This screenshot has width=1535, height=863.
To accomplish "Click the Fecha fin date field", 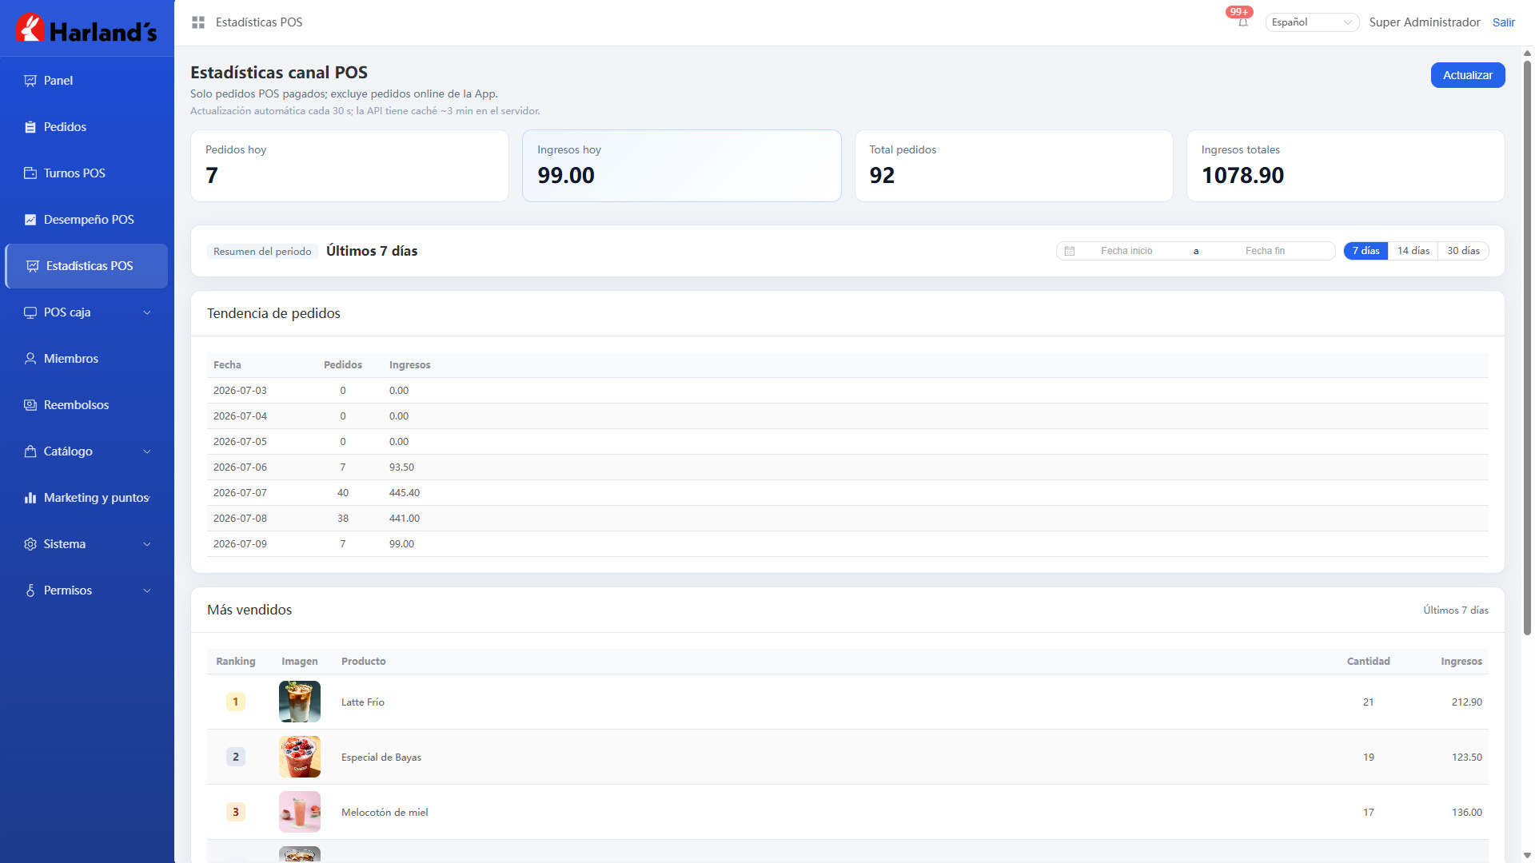I will tap(1265, 251).
